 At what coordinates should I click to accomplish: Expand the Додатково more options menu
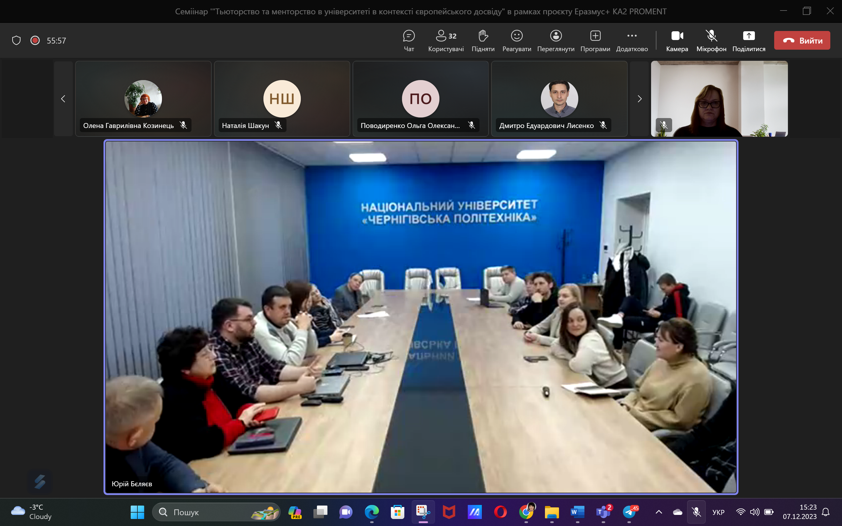pos(632,40)
